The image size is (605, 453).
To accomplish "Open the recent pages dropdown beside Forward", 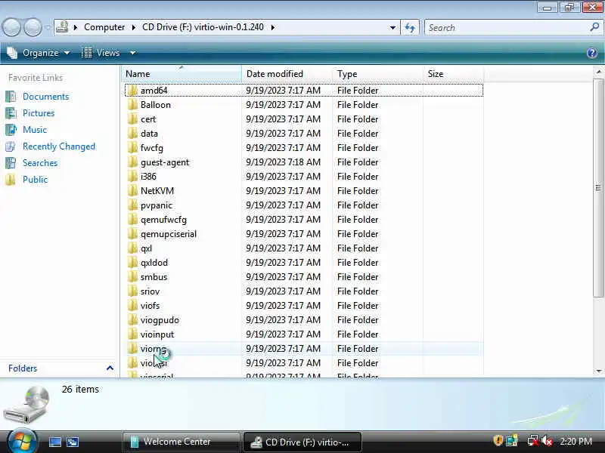I will point(48,28).
